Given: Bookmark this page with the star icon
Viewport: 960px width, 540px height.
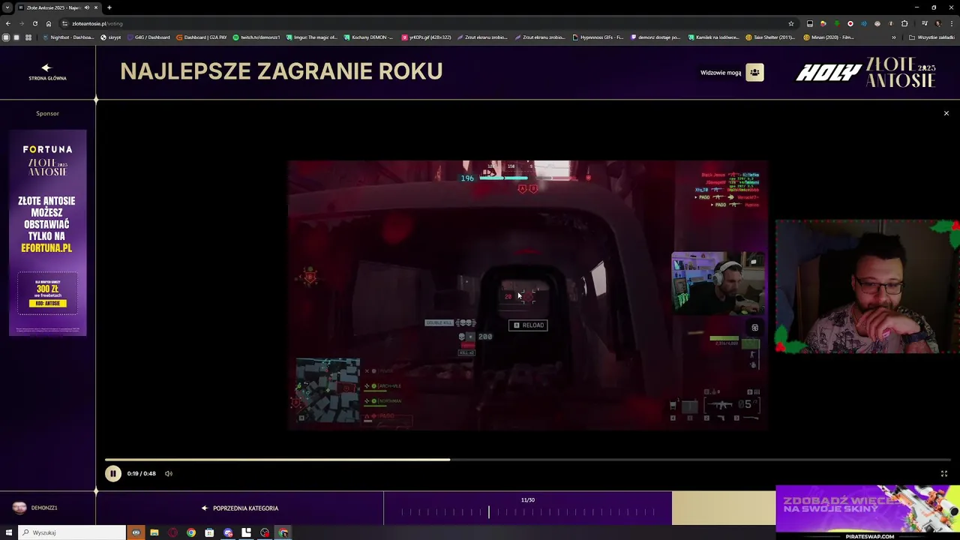Looking at the screenshot, I should [790, 23].
